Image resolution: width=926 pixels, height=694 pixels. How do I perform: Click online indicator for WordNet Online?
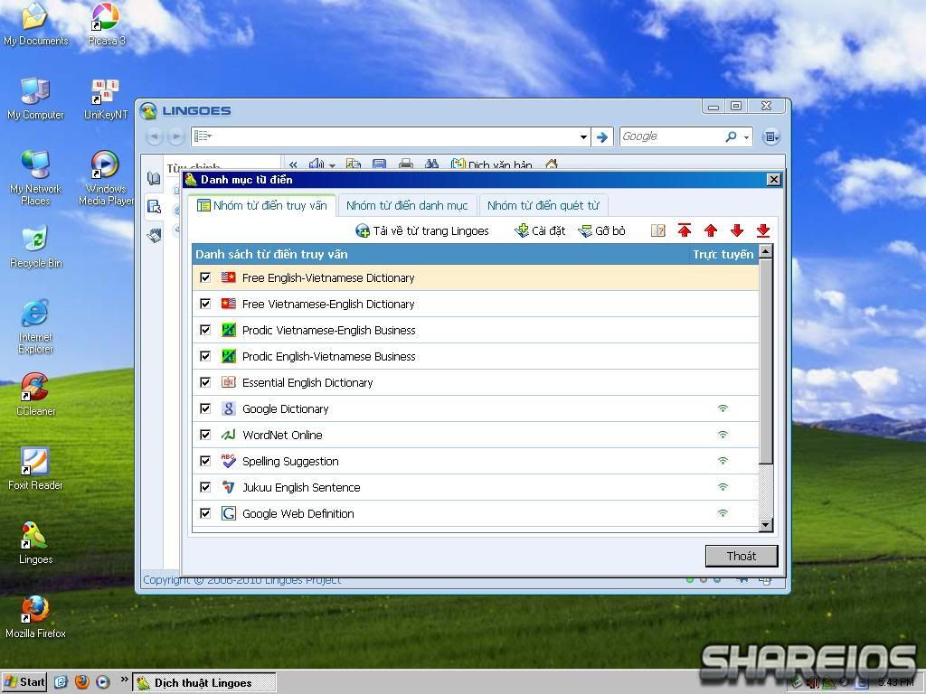[x=723, y=435]
